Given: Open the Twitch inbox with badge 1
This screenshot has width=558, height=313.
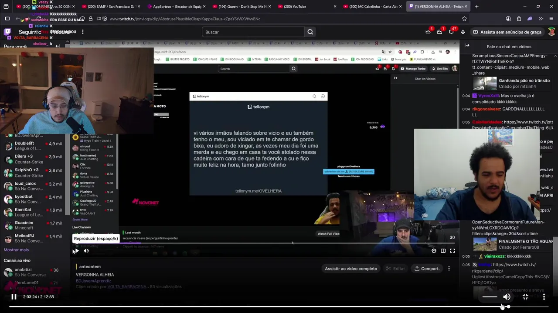Looking at the screenshot, I should (439, 32).
